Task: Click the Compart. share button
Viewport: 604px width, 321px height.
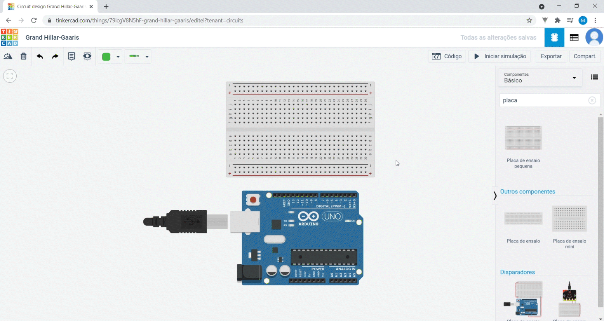Action: pos(585,56)
